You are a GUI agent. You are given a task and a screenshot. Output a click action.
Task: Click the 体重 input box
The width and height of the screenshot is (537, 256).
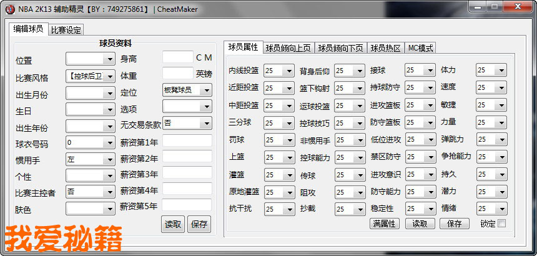click(x=177, y=74)
